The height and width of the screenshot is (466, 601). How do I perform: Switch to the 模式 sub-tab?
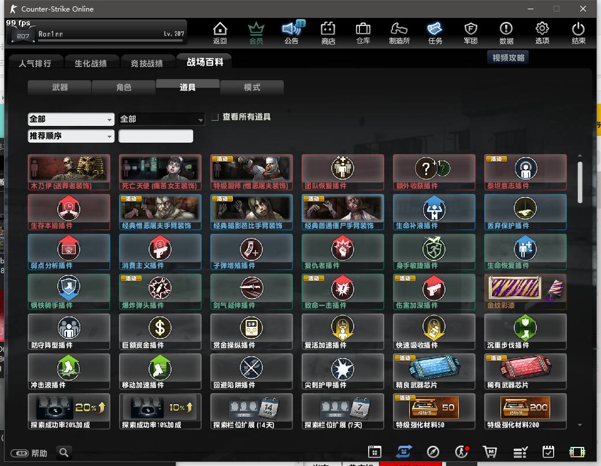tap(252, 87)
